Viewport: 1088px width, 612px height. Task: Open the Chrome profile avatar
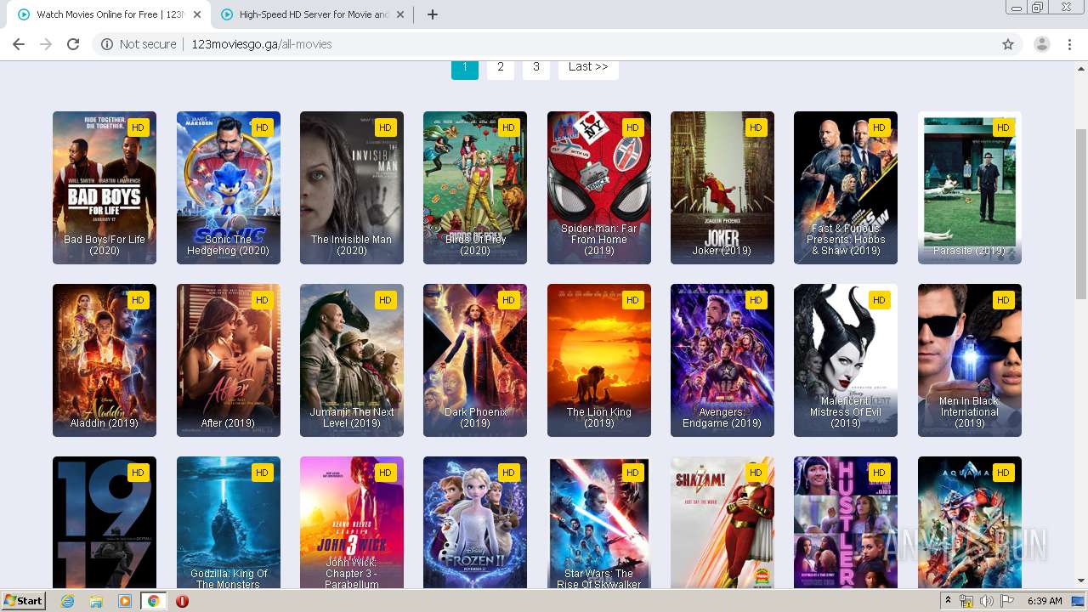point(1042,44)
